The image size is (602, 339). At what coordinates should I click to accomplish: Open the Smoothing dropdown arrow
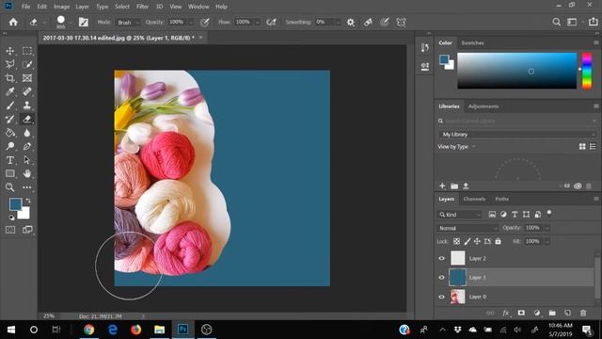pos(338,23)
